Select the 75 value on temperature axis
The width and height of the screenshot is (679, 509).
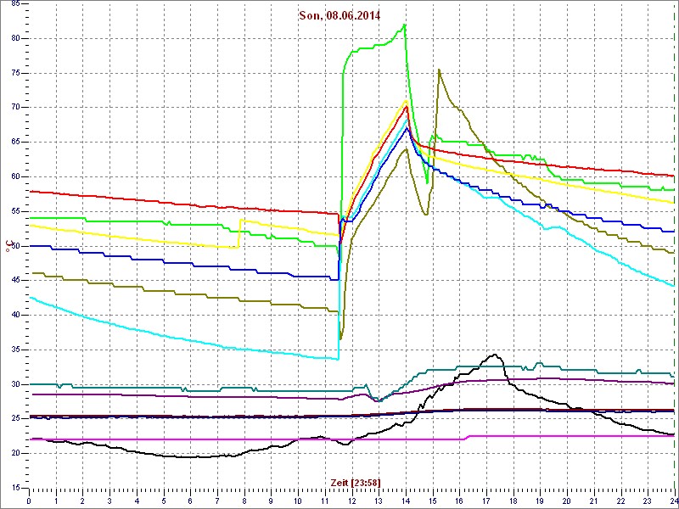click(14, 73)
